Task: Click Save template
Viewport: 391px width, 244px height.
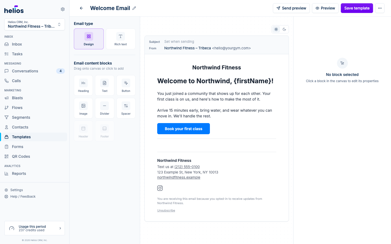Action: (357, 8)
